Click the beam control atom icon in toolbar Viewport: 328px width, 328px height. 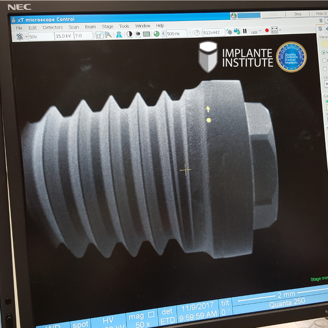[20, 36]
